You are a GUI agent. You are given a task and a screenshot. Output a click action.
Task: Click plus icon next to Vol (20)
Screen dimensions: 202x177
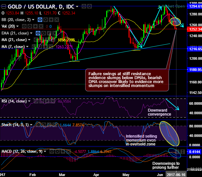35,26
